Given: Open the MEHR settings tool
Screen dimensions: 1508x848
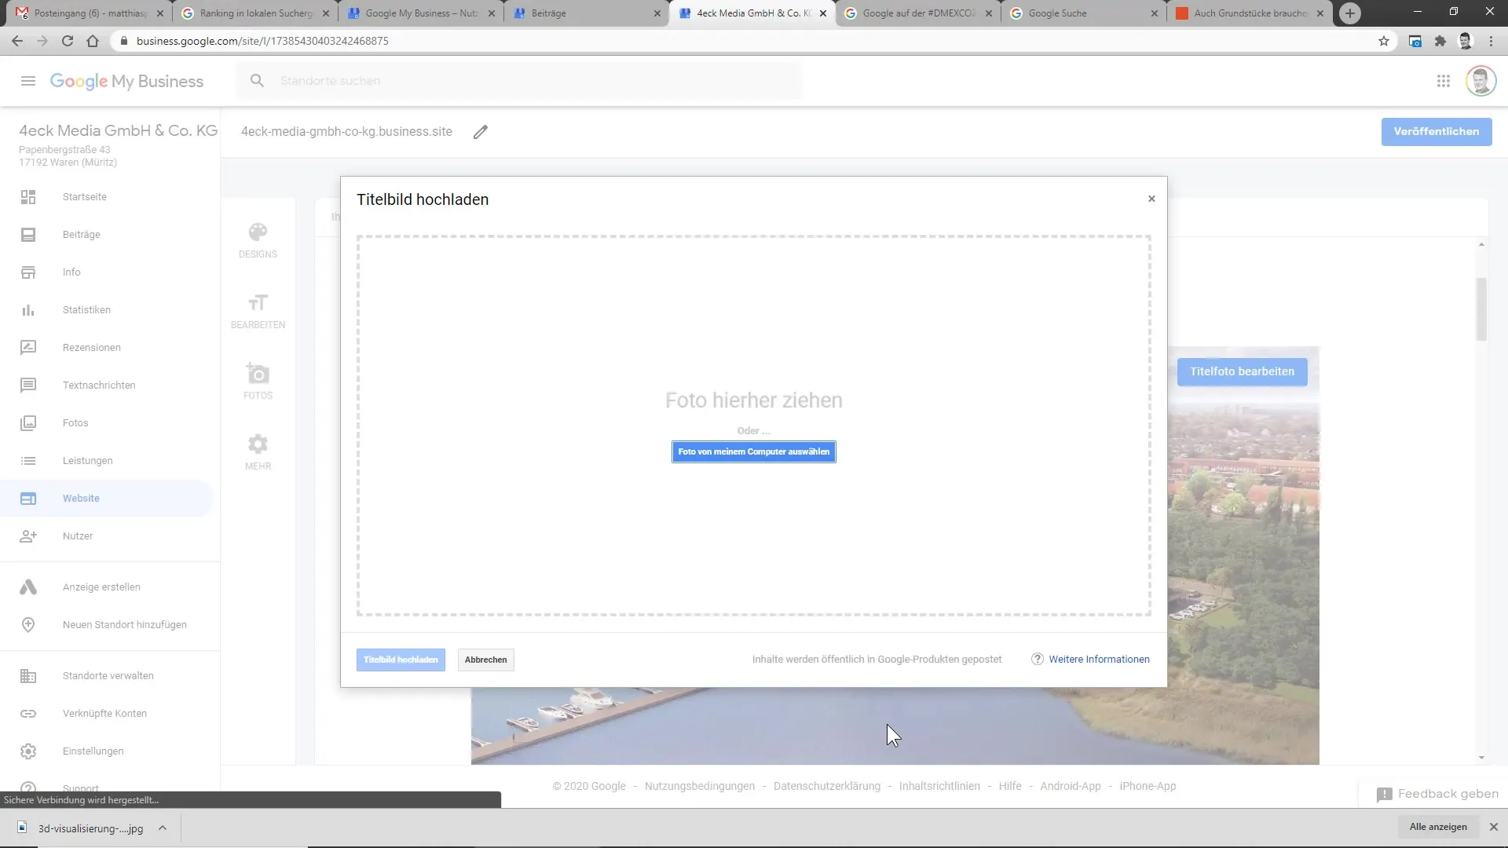Looking at the screenshot, I should click(258, 452).
